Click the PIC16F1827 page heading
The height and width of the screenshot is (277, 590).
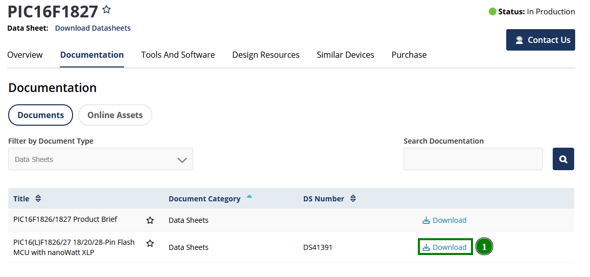point(53,12)
